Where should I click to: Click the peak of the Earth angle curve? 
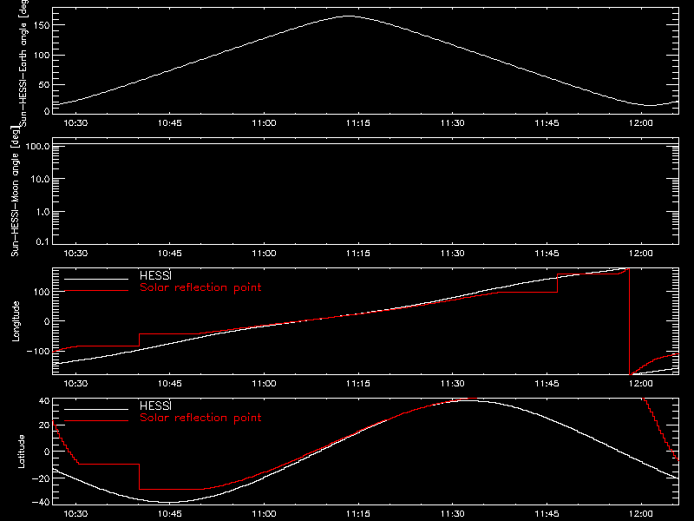349,16
